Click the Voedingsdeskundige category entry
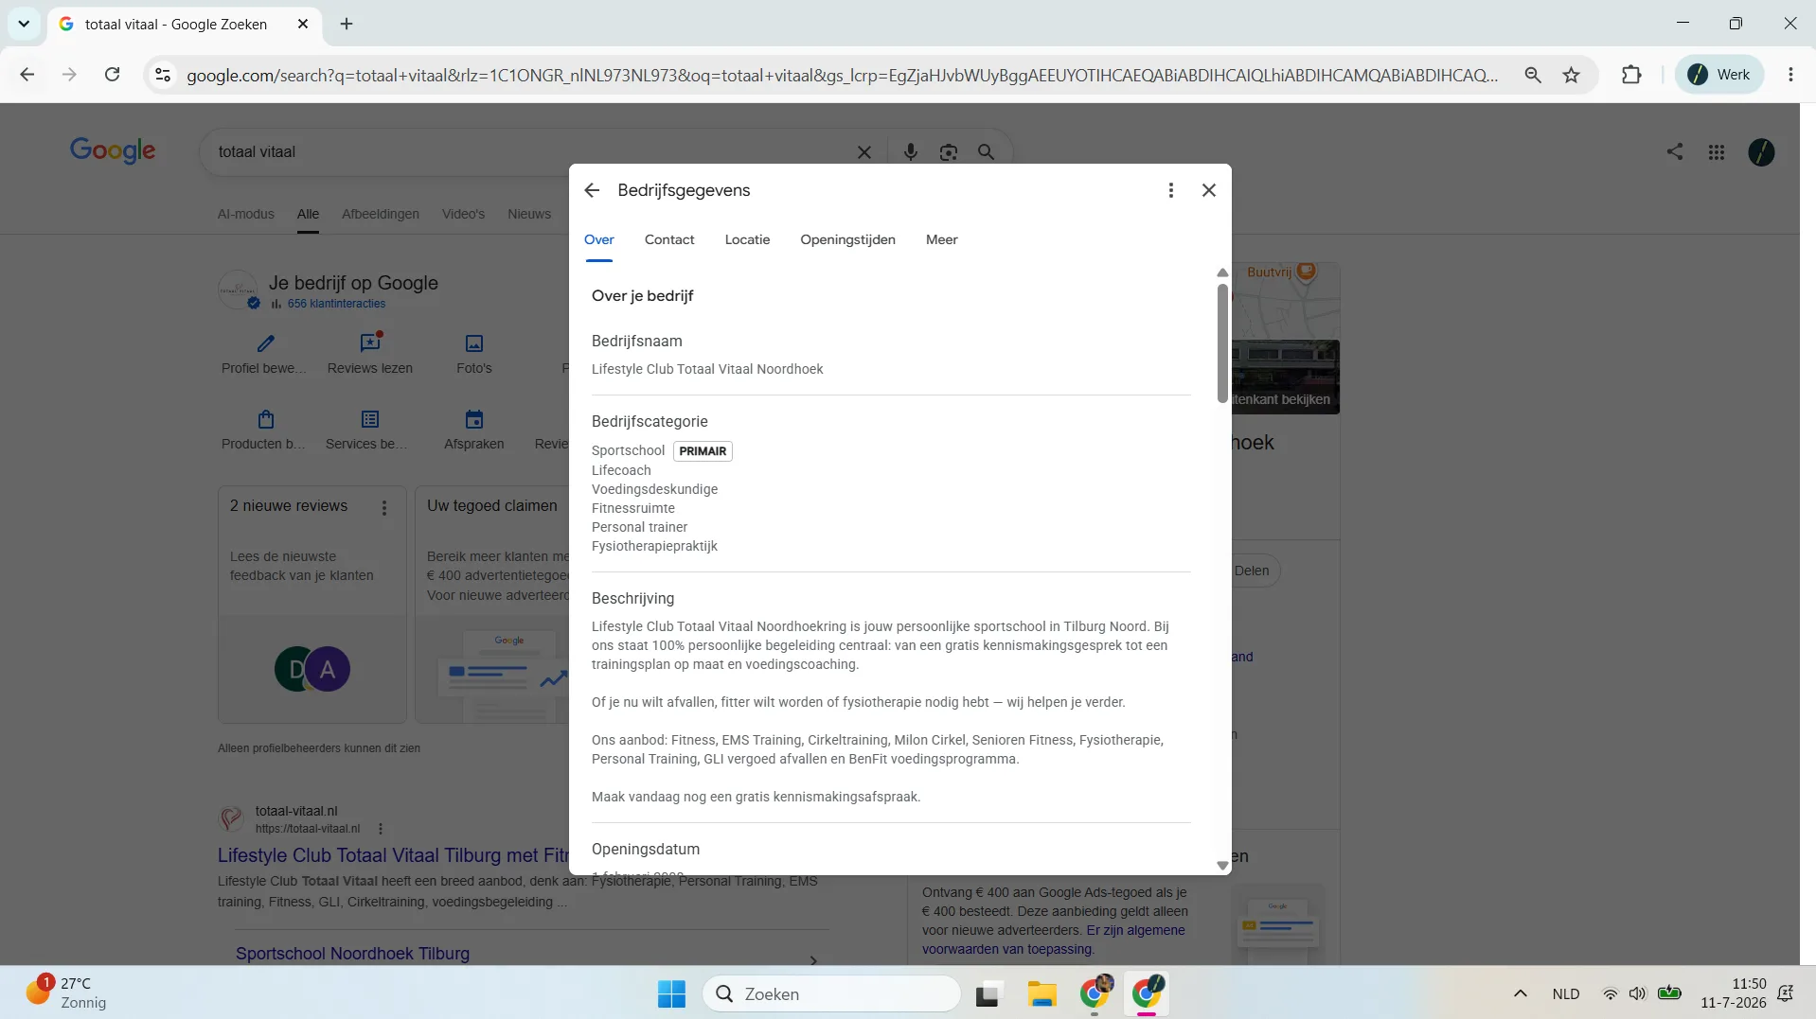 [x=654, y=489]
